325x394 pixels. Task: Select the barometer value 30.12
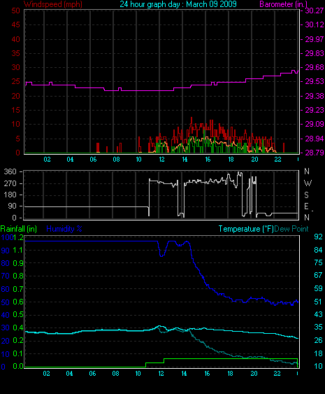[314, 24]
